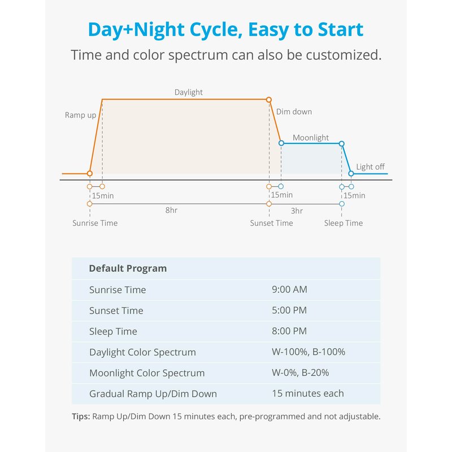The height and width of the screenshot is (452, 452).
Task: Select the W-0%, B-20% moonlight spectrum value
Action: (301, 373)
